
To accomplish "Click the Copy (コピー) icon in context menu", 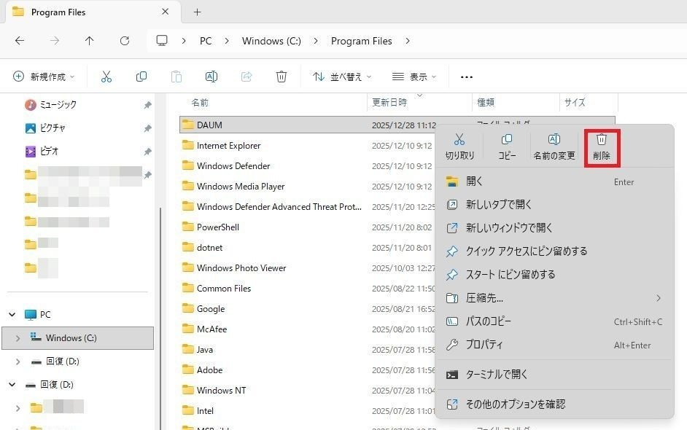I will pyautogui.click(x=507, y=146).
